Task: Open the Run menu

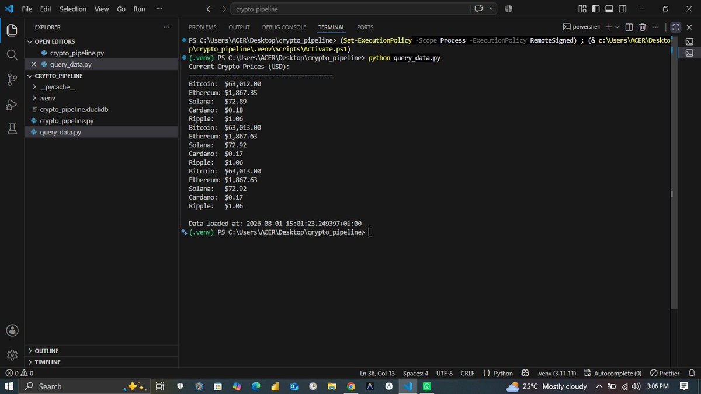Action: [x=139, y=9]
